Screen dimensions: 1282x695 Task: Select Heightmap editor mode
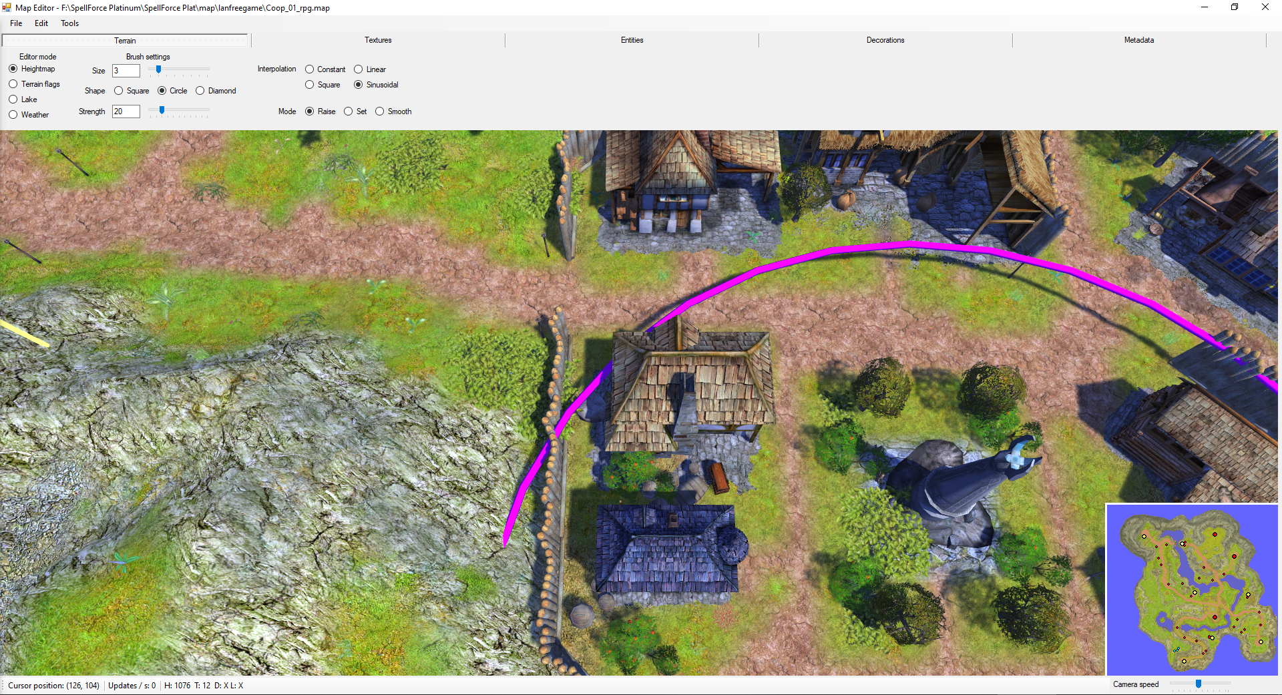(x=32, y=69)
